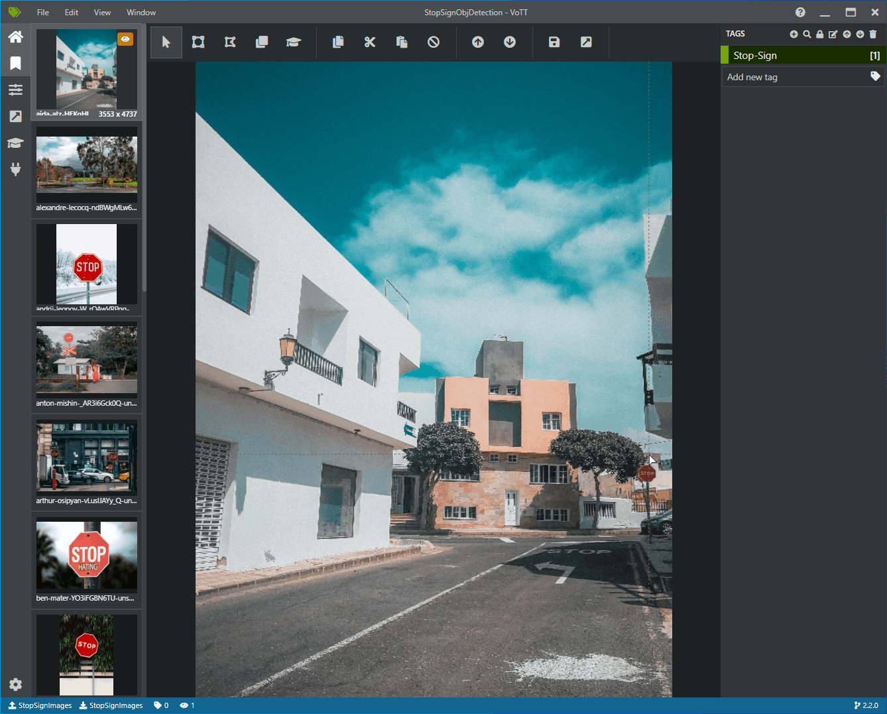Save the project
The width and height of the screenshot is (887, 714).
coord(554,42)
